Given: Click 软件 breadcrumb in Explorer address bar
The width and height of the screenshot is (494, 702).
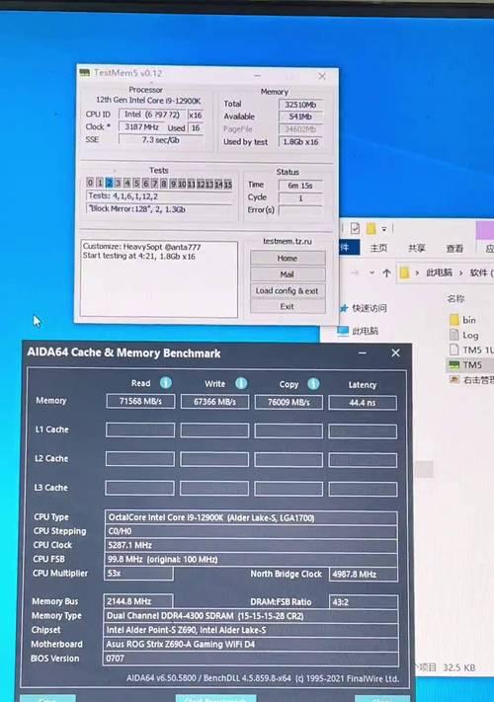Looking at the screenshot, I should coord(480,273).
